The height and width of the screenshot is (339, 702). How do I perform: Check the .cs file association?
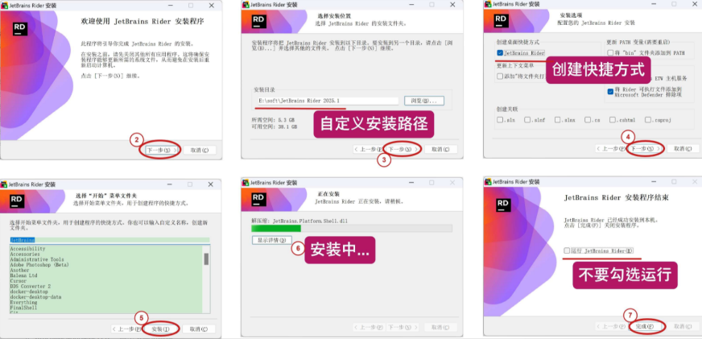[x=586, y=120]
